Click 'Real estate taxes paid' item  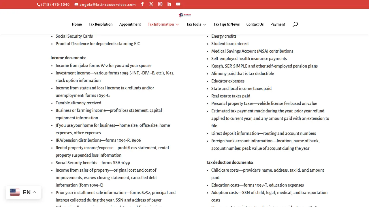231,96
